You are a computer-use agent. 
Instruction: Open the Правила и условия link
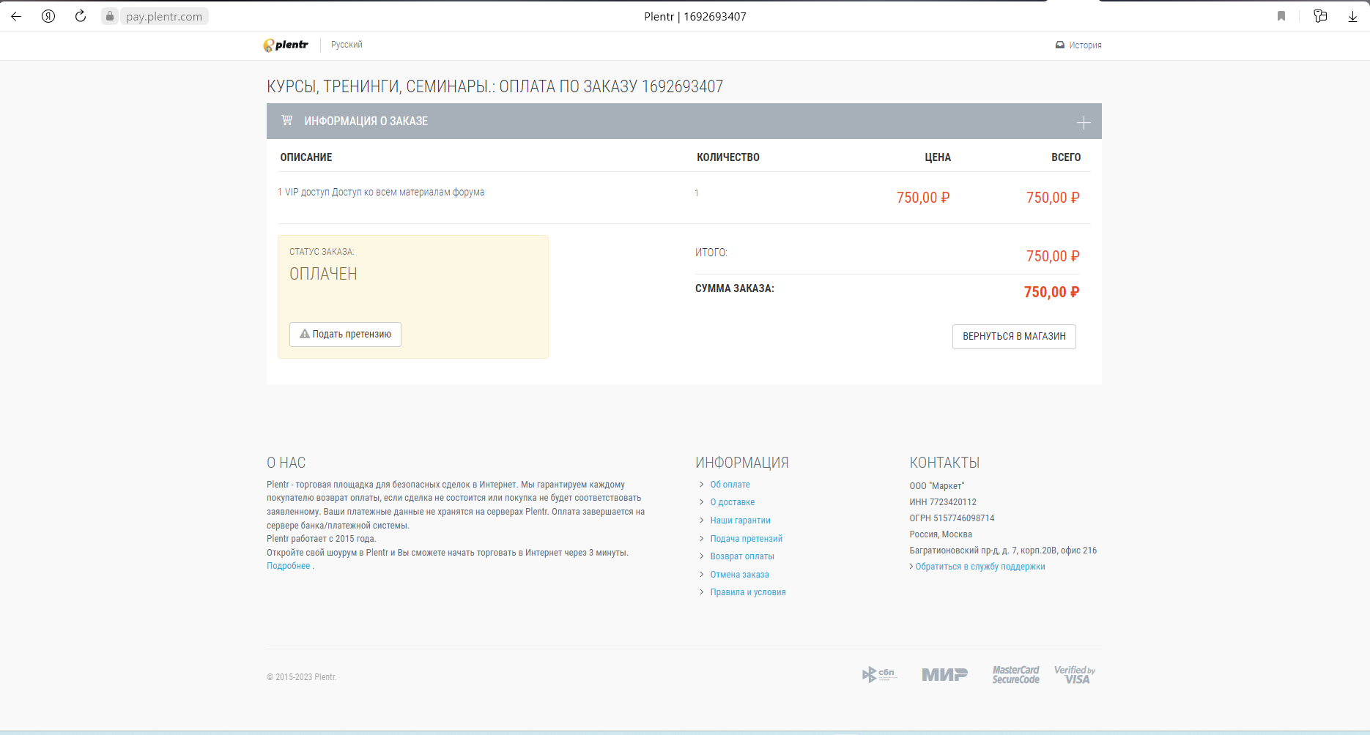click(747, 592)
